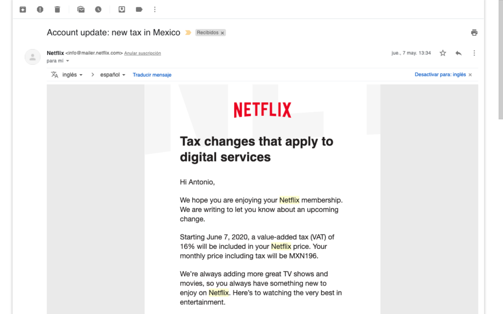Open message options beside the reply arrow
Viewport: 503px width, 314px height.
474,53
